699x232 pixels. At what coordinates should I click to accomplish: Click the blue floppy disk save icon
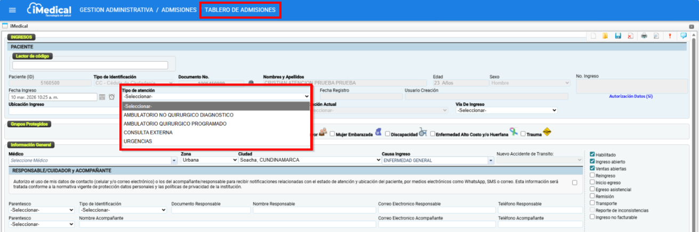click(618, 36)
